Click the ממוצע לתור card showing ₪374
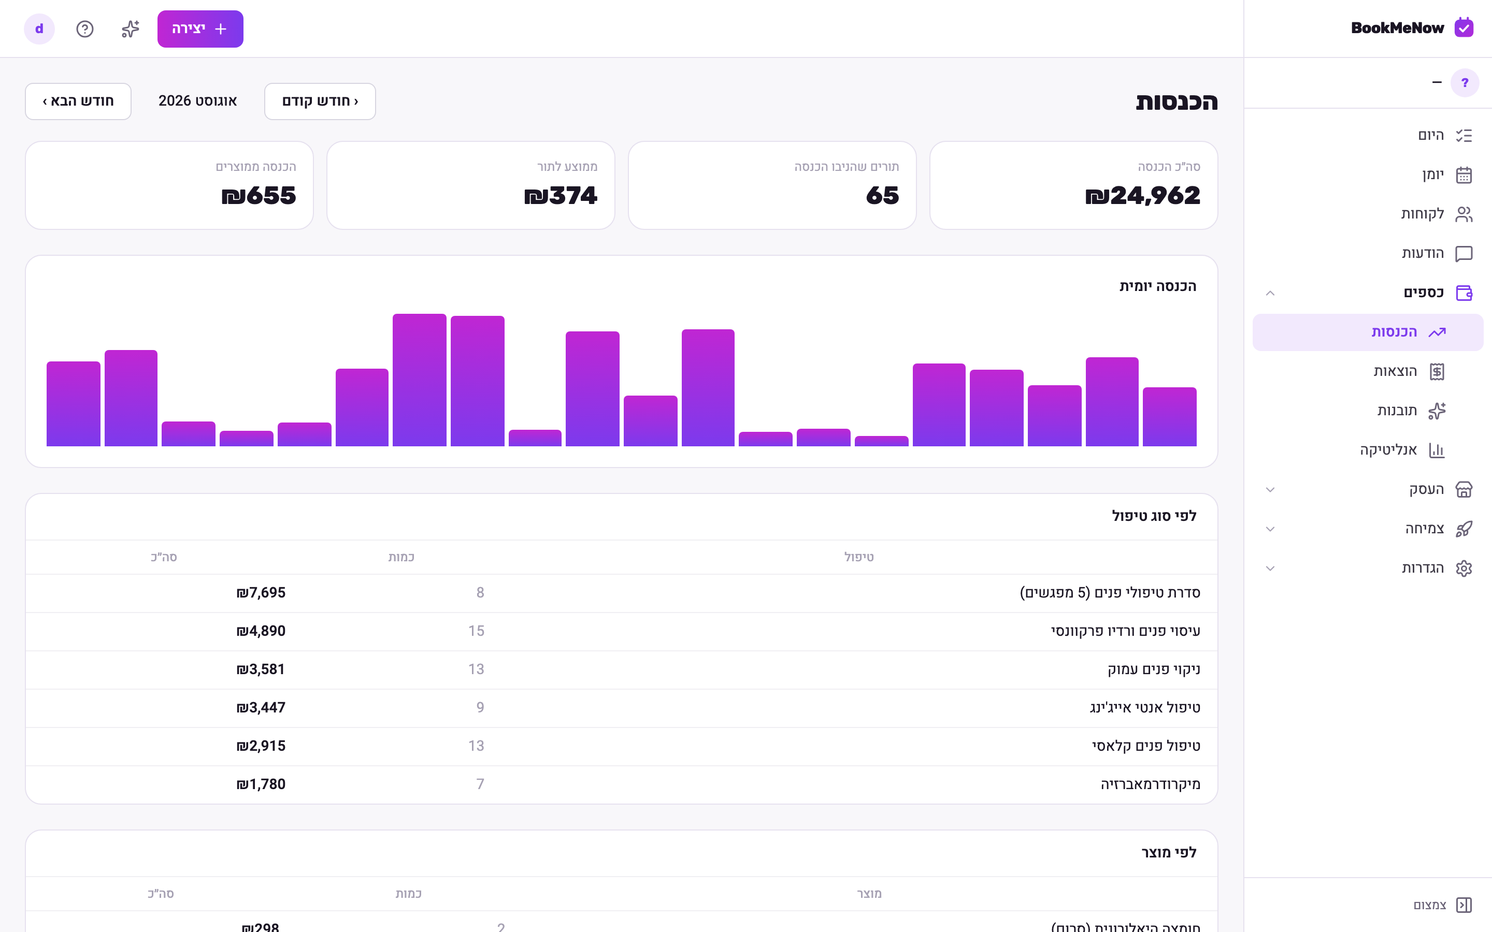1492x932 pixels. tap(470, 185)
